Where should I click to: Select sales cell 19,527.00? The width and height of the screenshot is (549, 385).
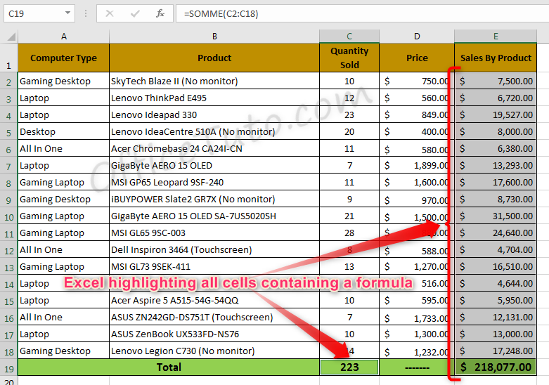pos(496,115)
